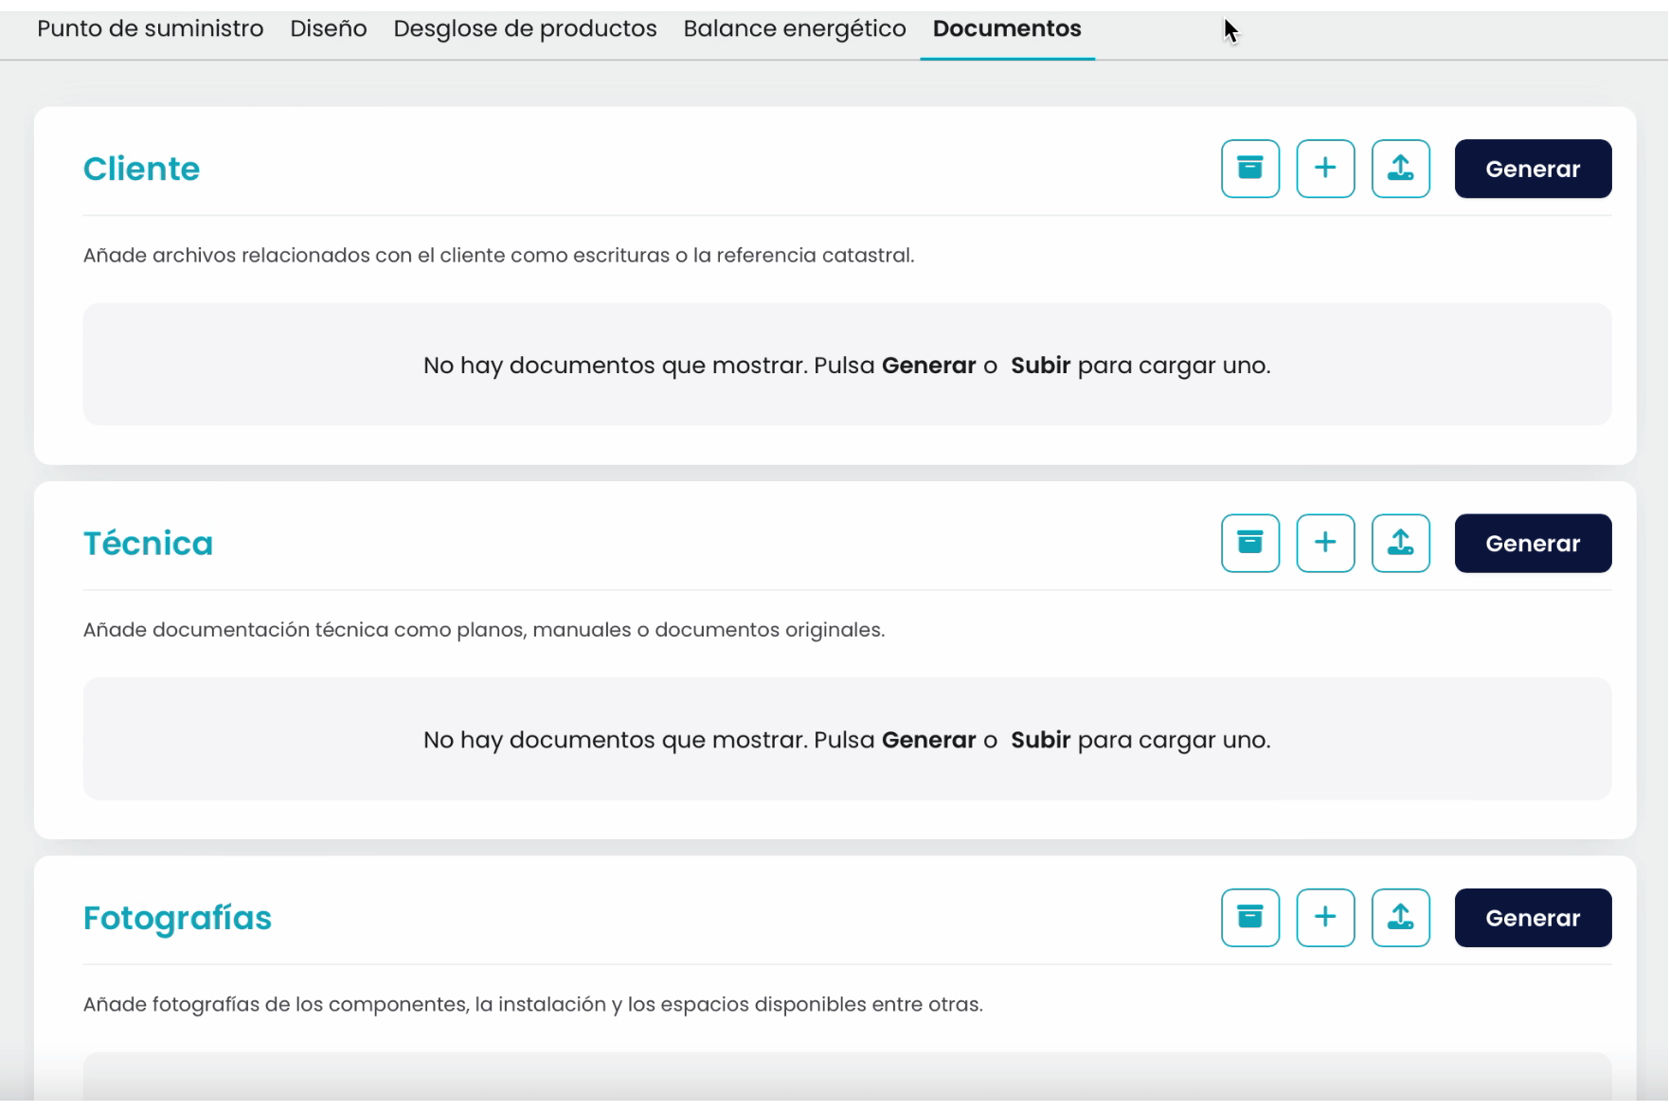Click the Cliente description about escrituras
Screen dimensions: 1669x1112
498,255
